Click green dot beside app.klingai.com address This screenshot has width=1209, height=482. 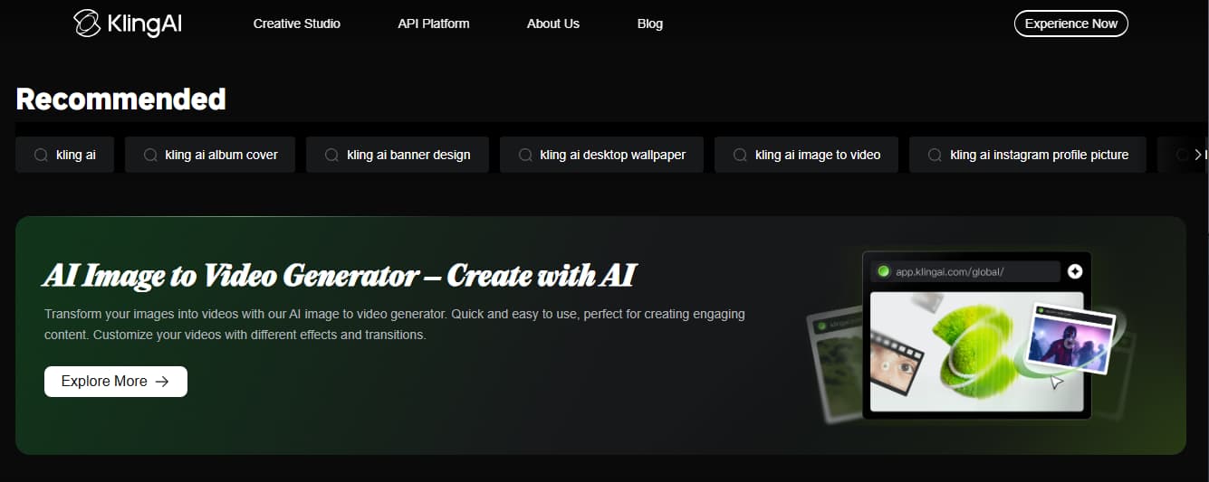(883, 271)
